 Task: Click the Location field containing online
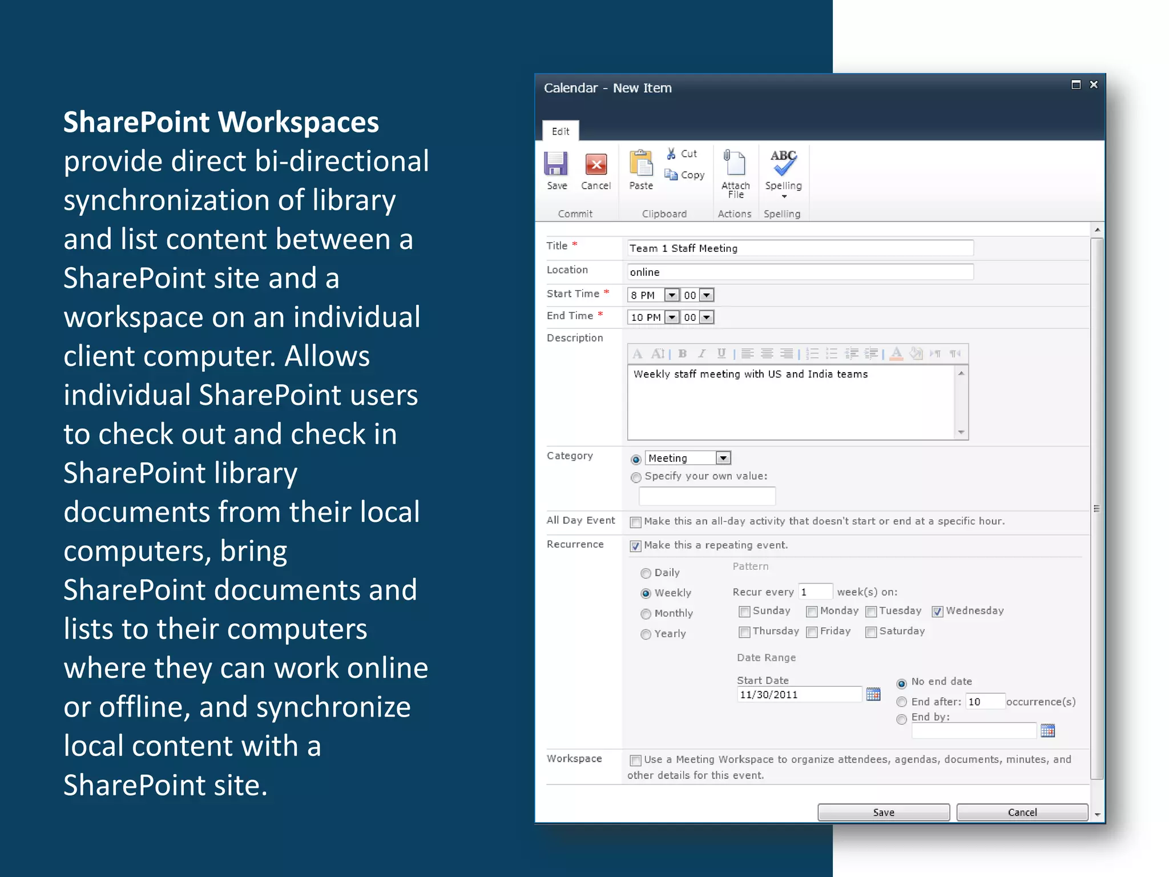click(800, 272)
